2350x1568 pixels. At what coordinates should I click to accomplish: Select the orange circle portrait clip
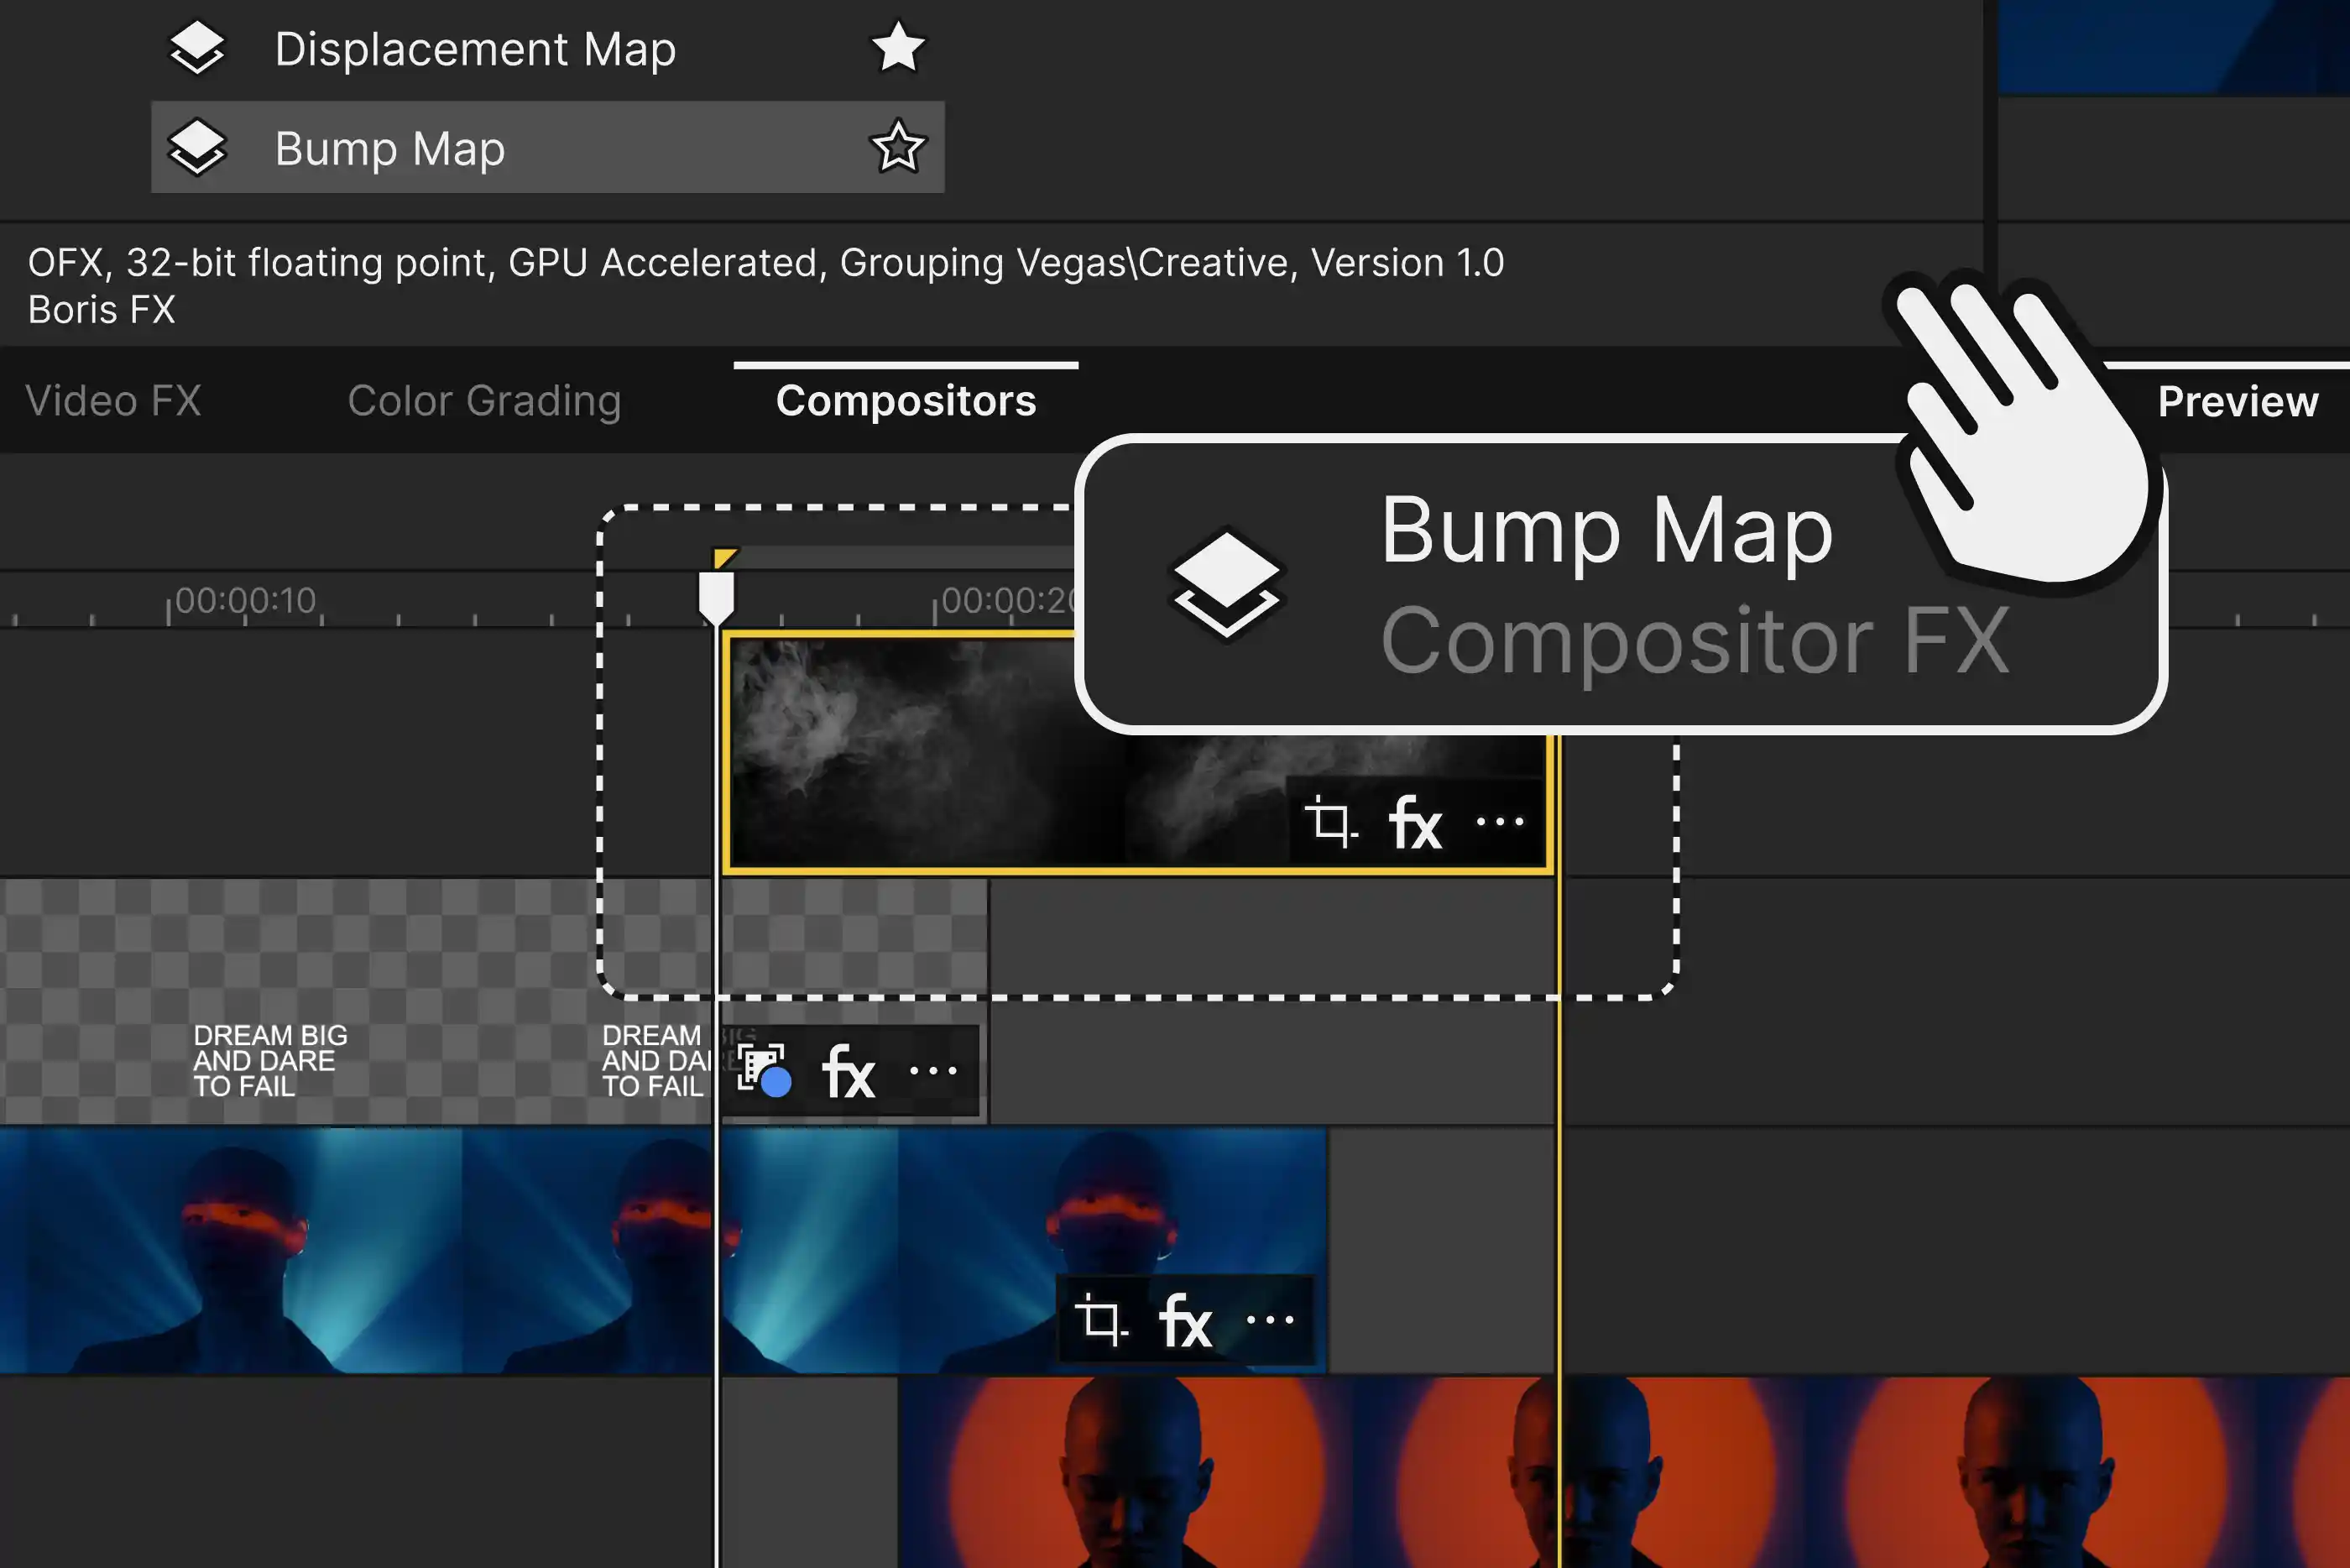pyautogui.click(x=1623, y=1472)
